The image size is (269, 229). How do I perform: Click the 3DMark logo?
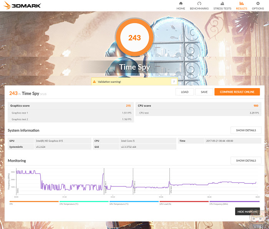coord(22,5)
